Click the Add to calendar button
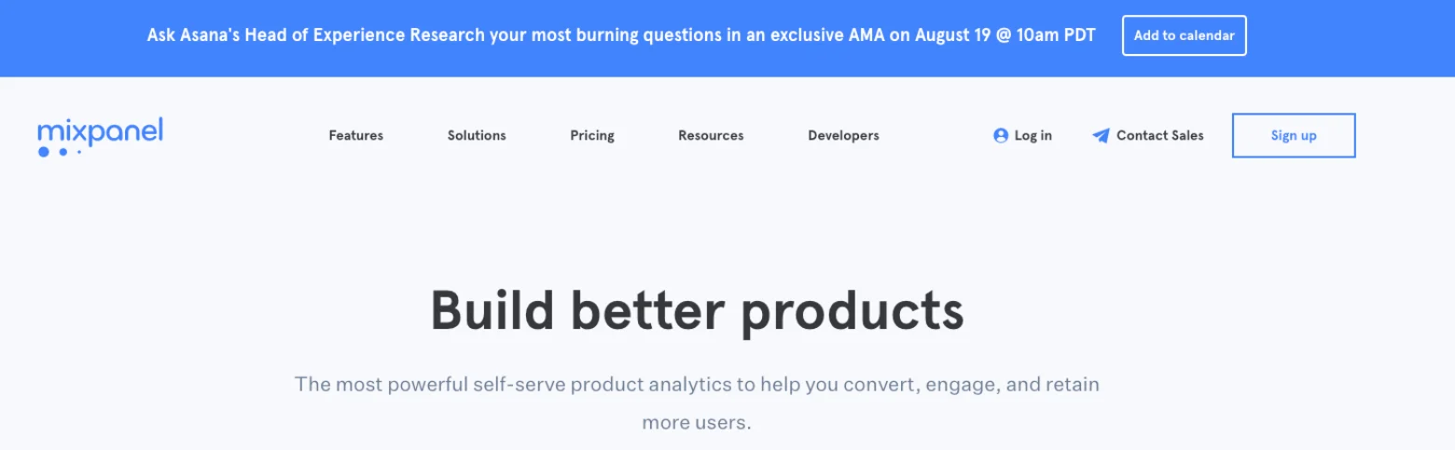Screen dimensions: 1455x450 [x=1184, y=35]
